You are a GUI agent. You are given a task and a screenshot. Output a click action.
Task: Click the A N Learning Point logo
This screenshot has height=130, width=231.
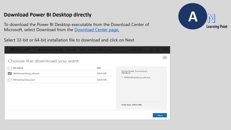[x=203, y=16]
